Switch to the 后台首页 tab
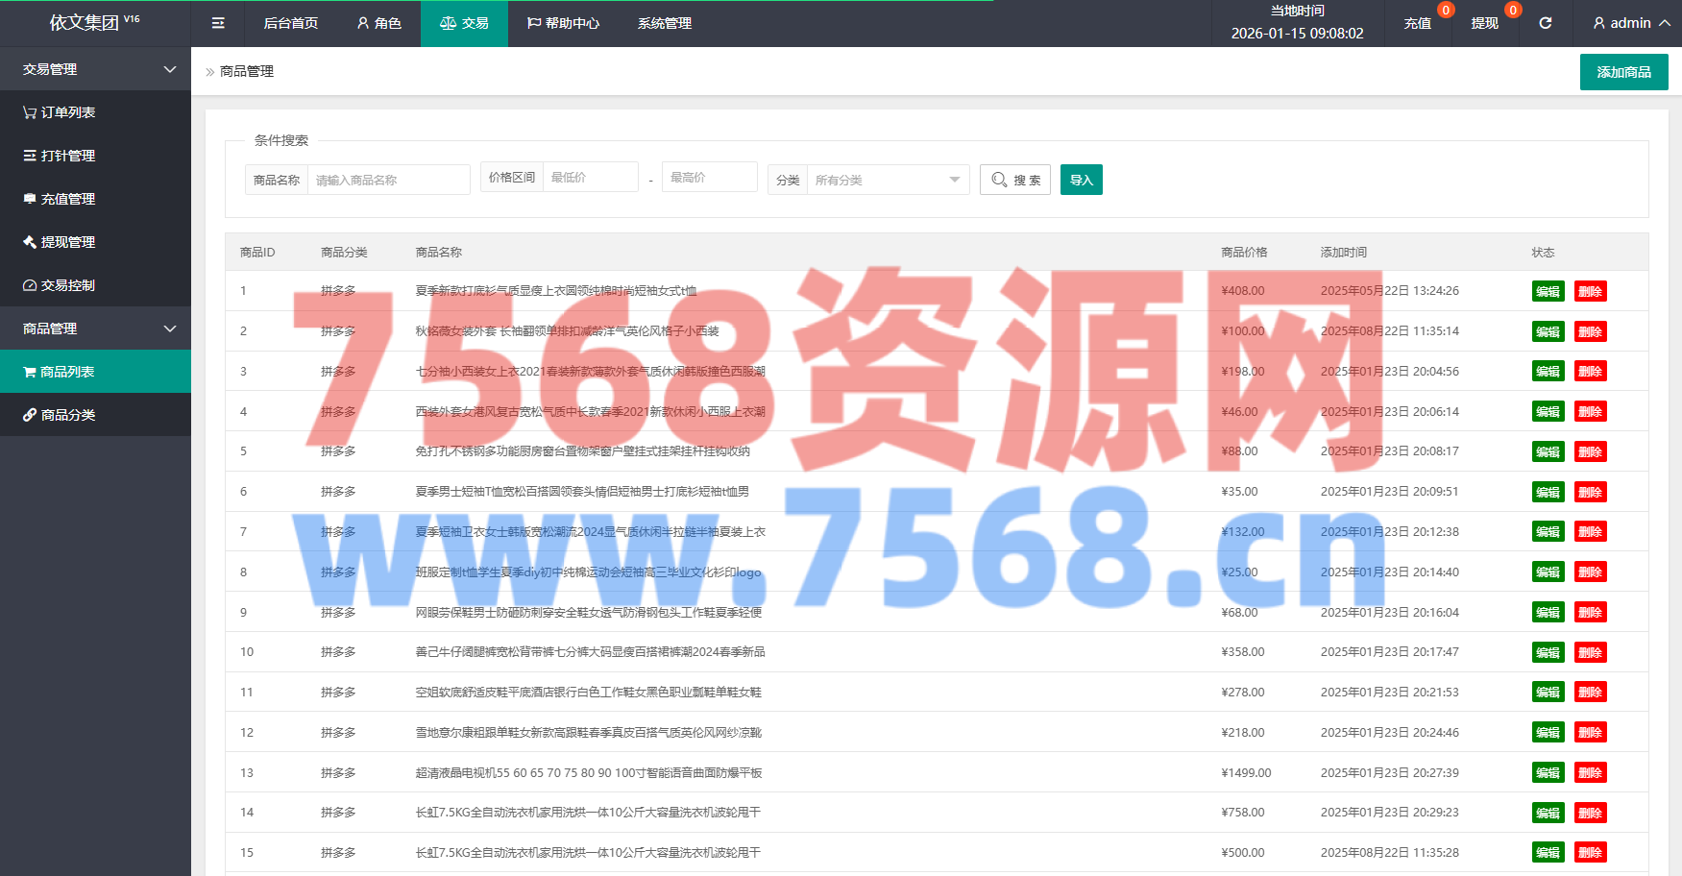The width and height of the screenshot is (1682, 876). pos(291,23)
